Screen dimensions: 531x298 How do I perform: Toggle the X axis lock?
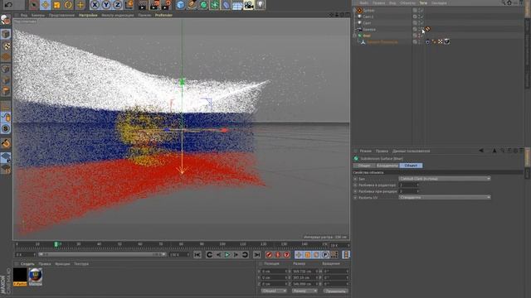pyautogui.click(x=95, y=5)
